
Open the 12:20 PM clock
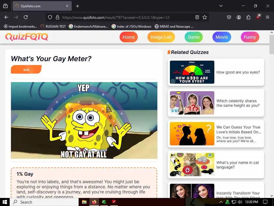252,202
